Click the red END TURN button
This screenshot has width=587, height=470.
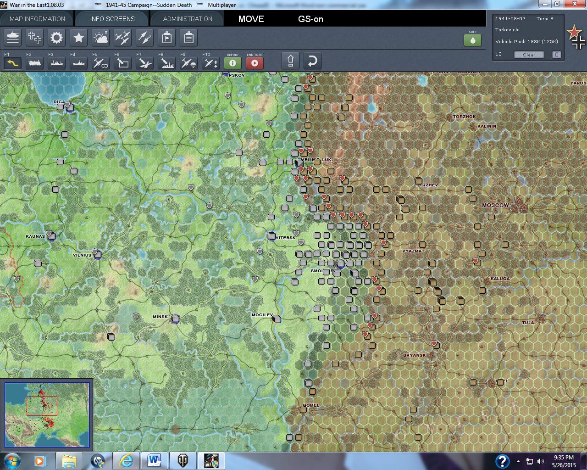pos(255,63)
